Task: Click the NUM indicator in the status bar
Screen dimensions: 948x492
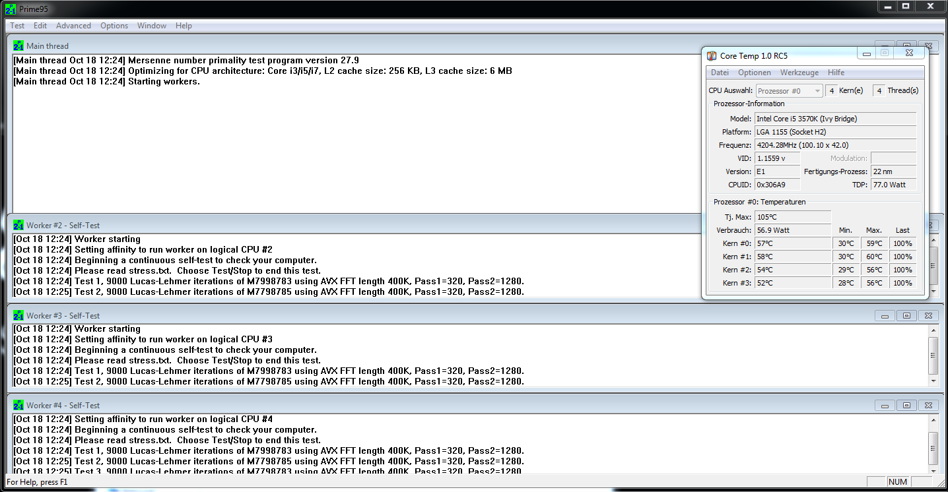Action: click(x=898, y=482)
